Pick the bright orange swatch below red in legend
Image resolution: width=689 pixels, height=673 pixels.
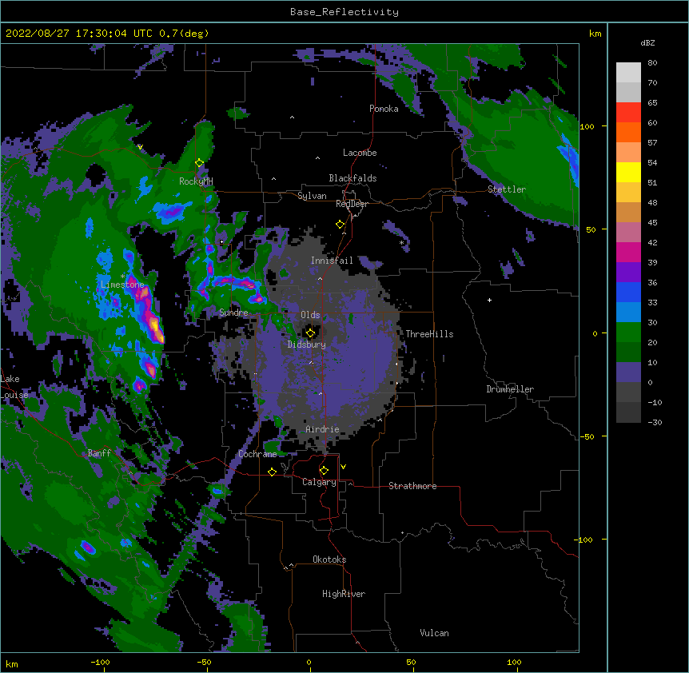click(628, 132)
